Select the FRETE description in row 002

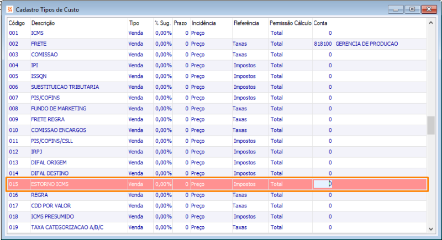point(39,44)
